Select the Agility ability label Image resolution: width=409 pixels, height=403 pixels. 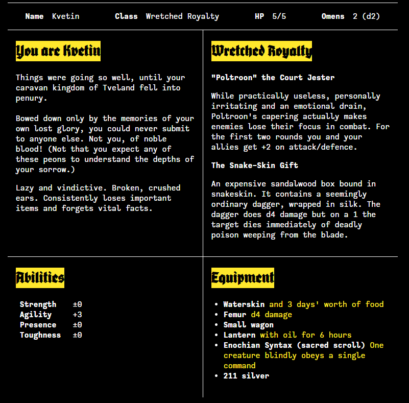point(36,315)
